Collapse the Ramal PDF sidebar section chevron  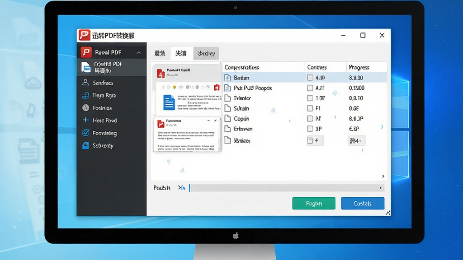[139, 53]
